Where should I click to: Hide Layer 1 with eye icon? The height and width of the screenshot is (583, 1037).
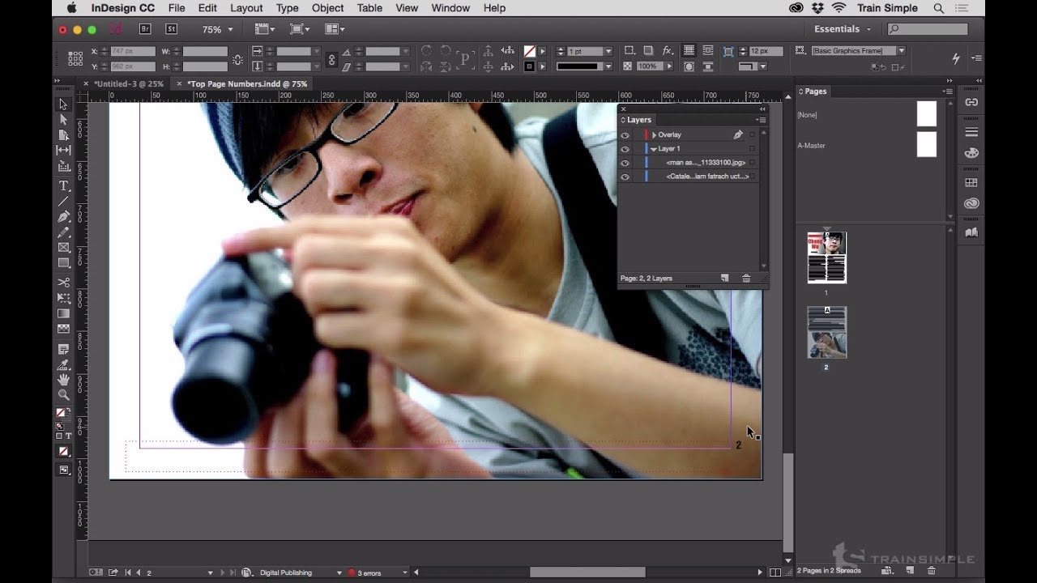625,149
